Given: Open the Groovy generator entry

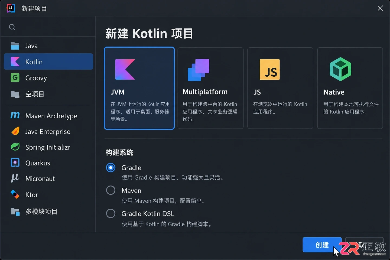Looking at the screenshot, I should point(48,78).
